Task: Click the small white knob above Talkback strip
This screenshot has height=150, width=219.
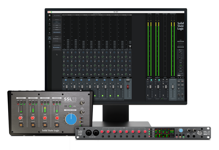Action: coord(130,46)
